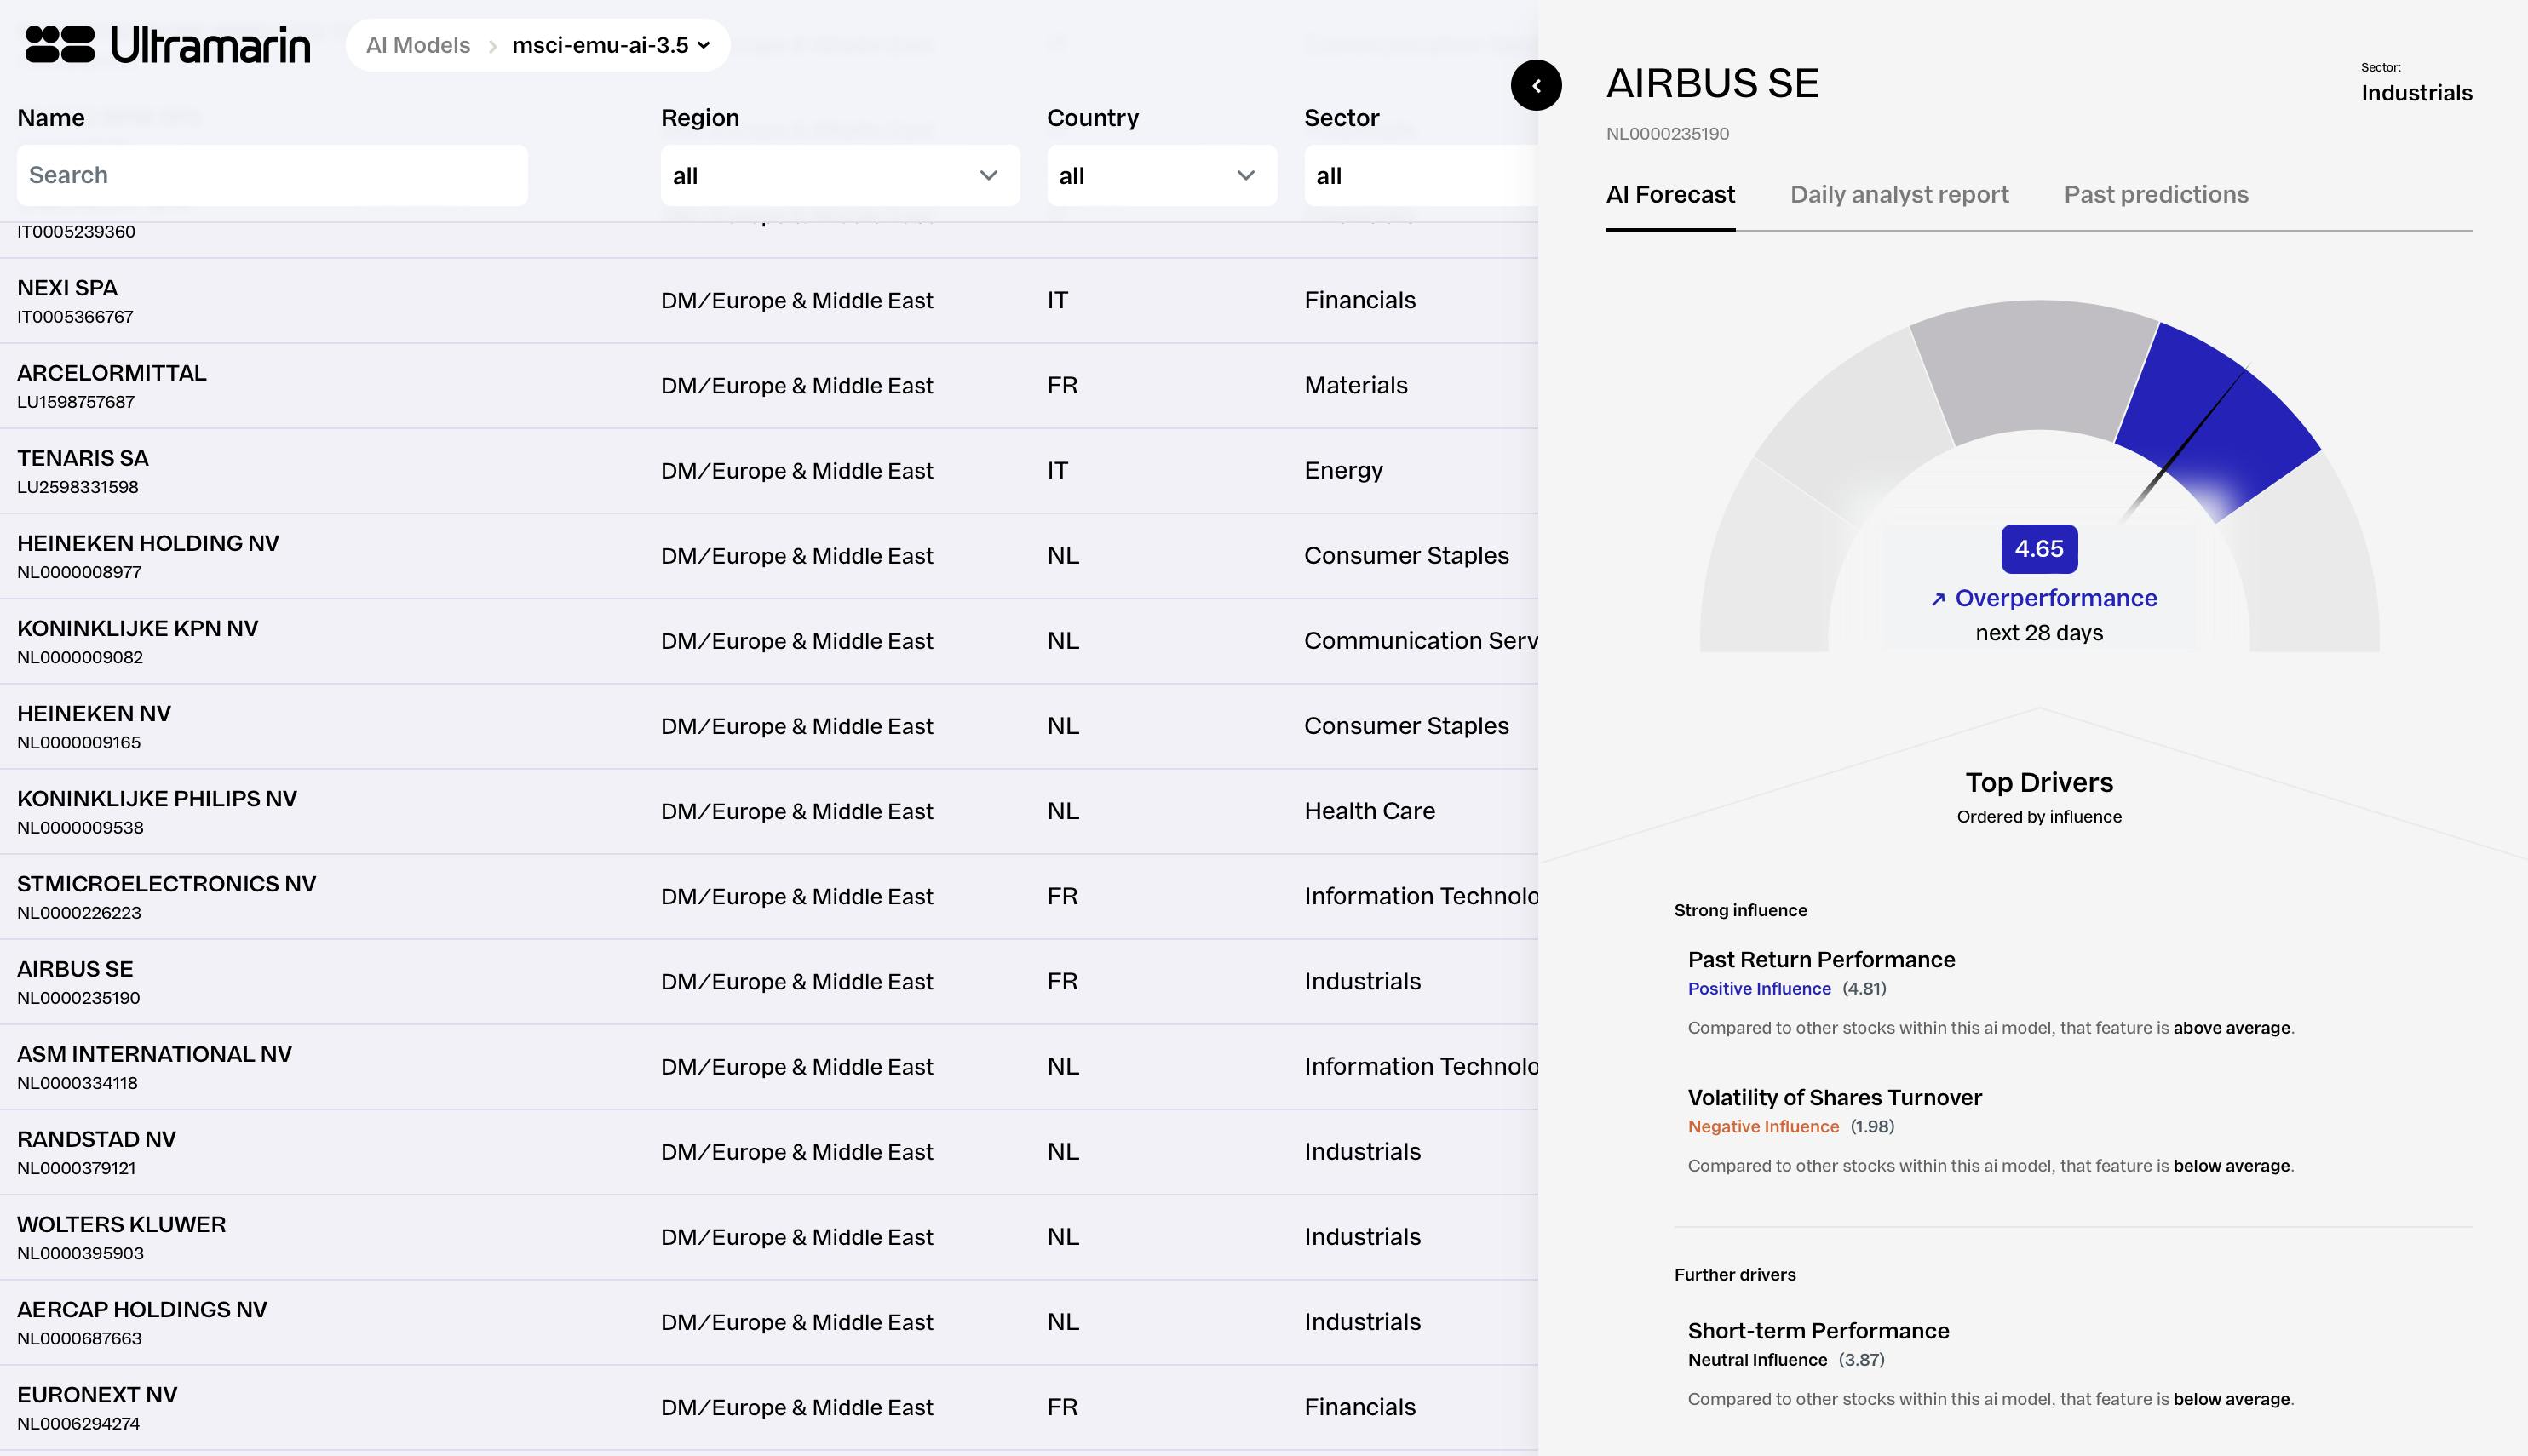Click the Positive Influence label

[1759, 989]
